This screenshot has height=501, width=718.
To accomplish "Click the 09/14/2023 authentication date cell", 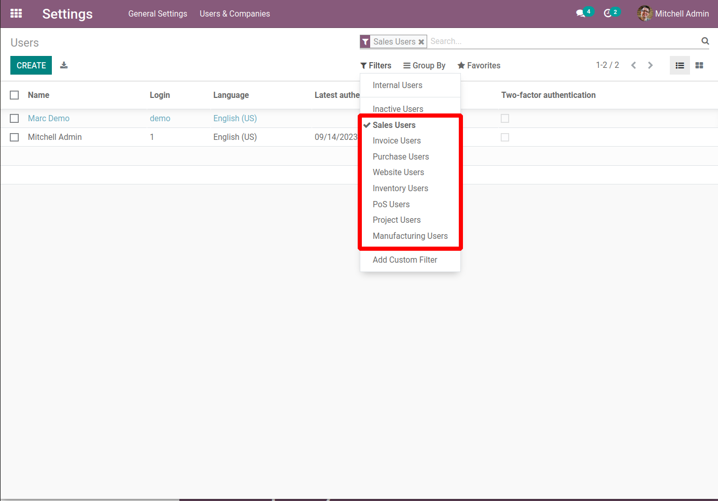I will (336, 137).
